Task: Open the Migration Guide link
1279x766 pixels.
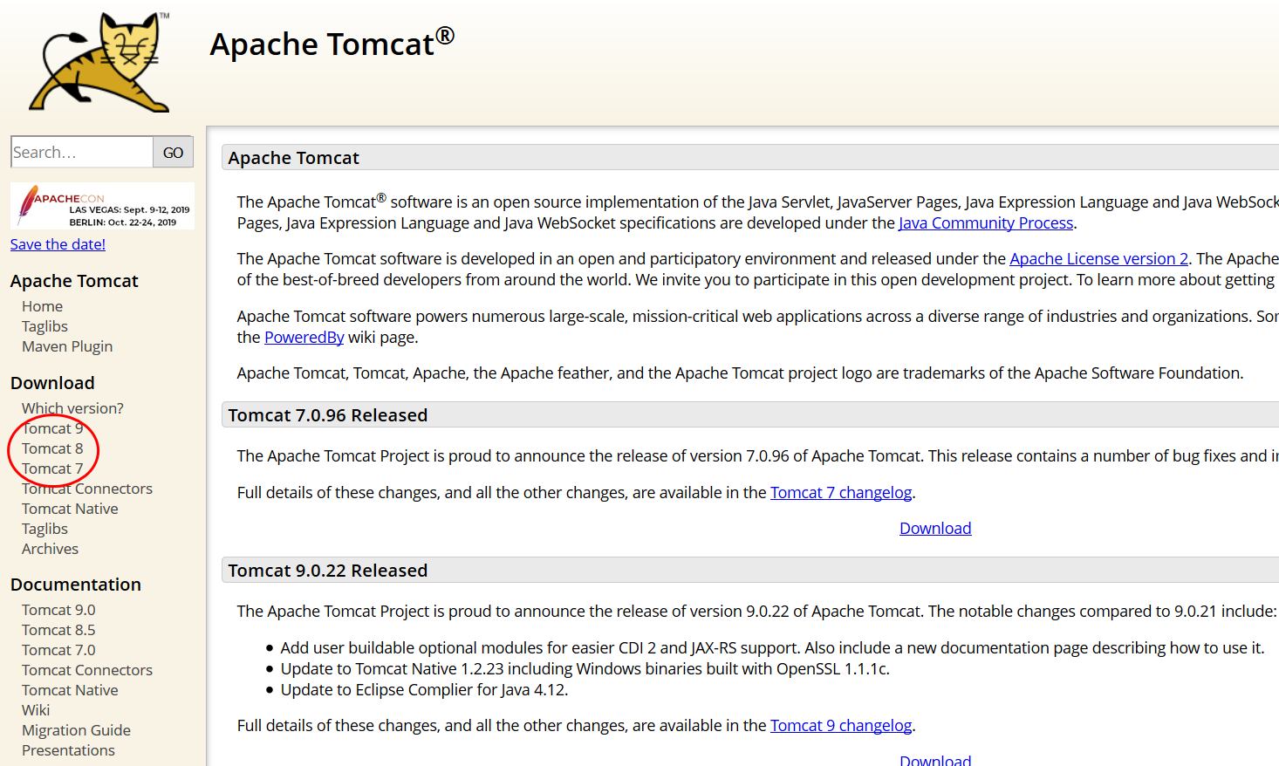Action: tap(76, 730)
